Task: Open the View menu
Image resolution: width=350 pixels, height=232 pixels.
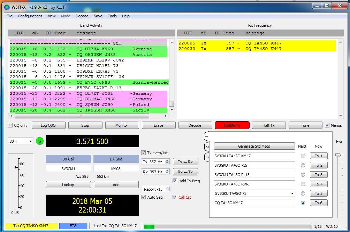Action: [x=52, y=16]
